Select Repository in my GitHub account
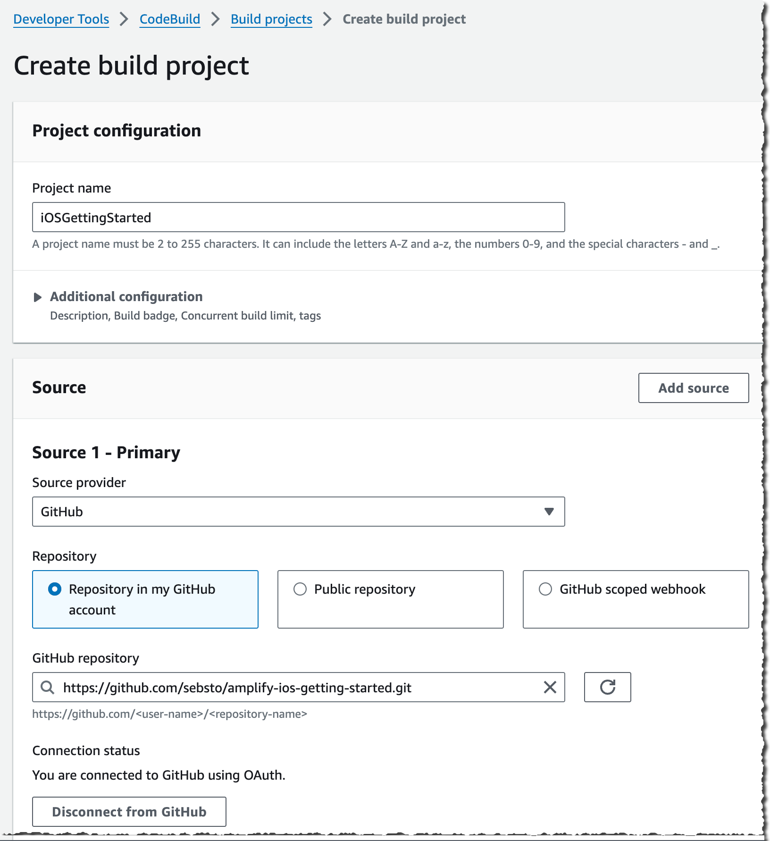 point(145,599)
